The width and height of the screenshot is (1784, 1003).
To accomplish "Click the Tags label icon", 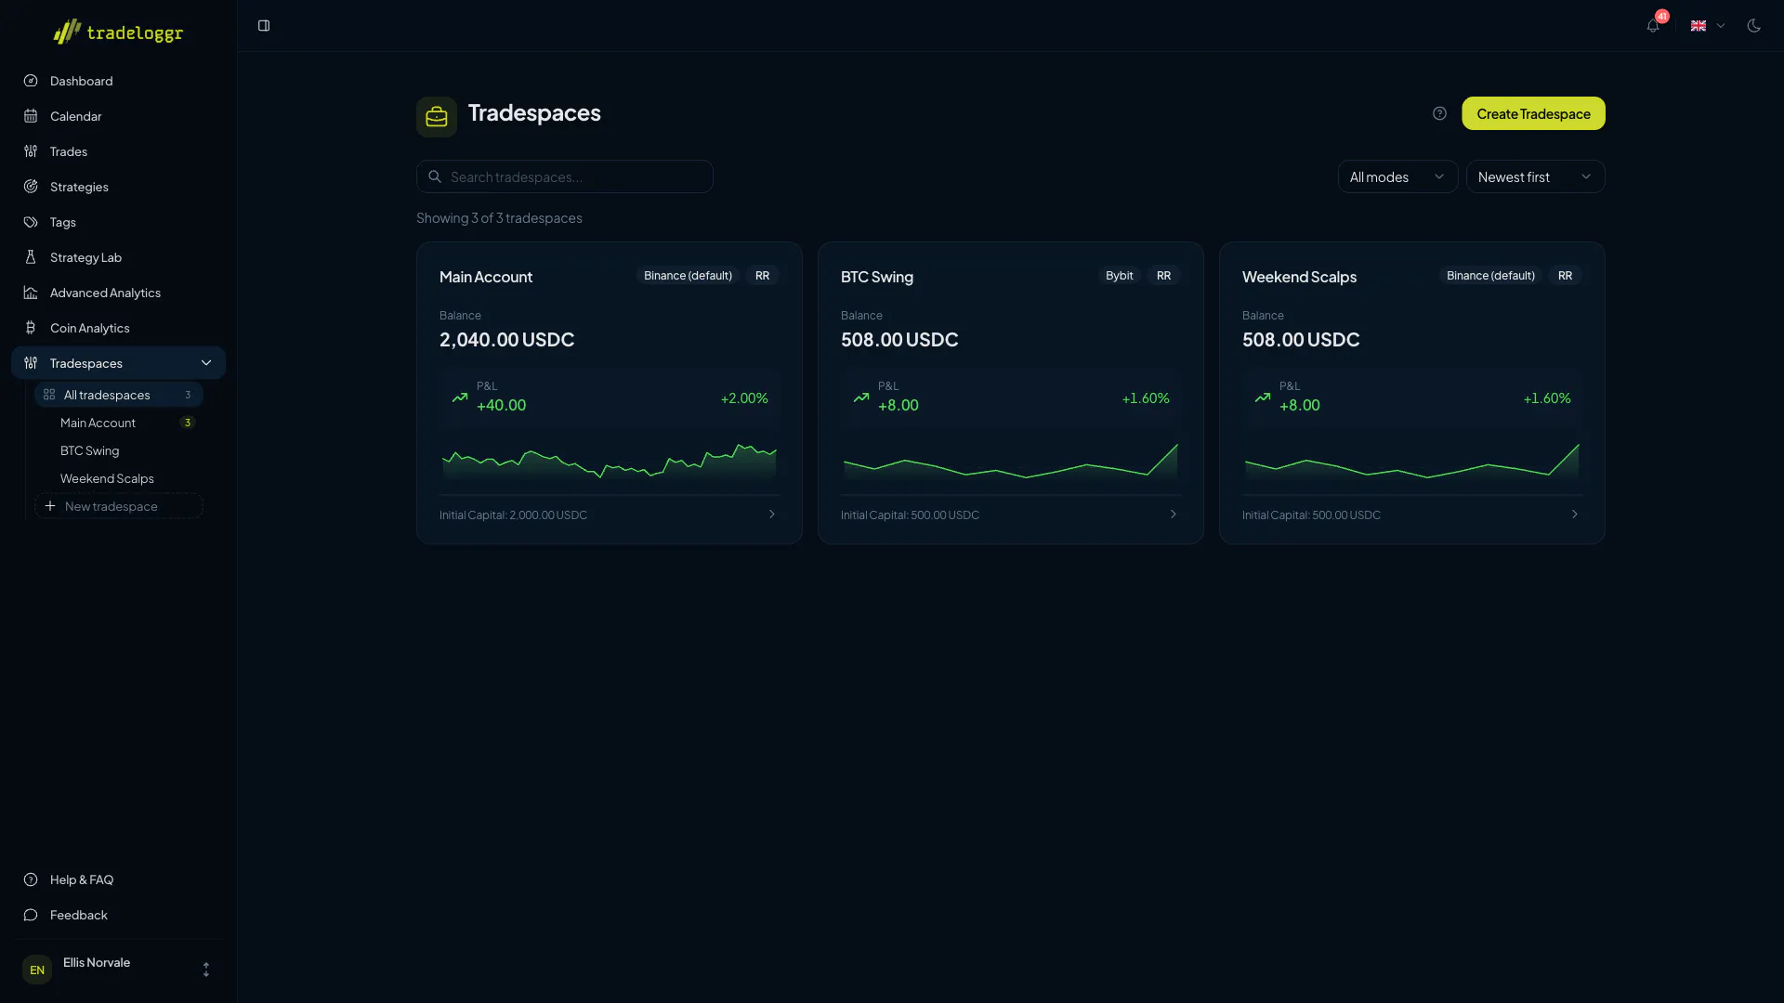I will 31,222.
